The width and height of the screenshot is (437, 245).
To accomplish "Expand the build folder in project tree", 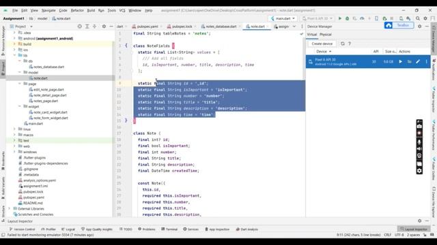I will pyautogui.click(x=14, y=44).
